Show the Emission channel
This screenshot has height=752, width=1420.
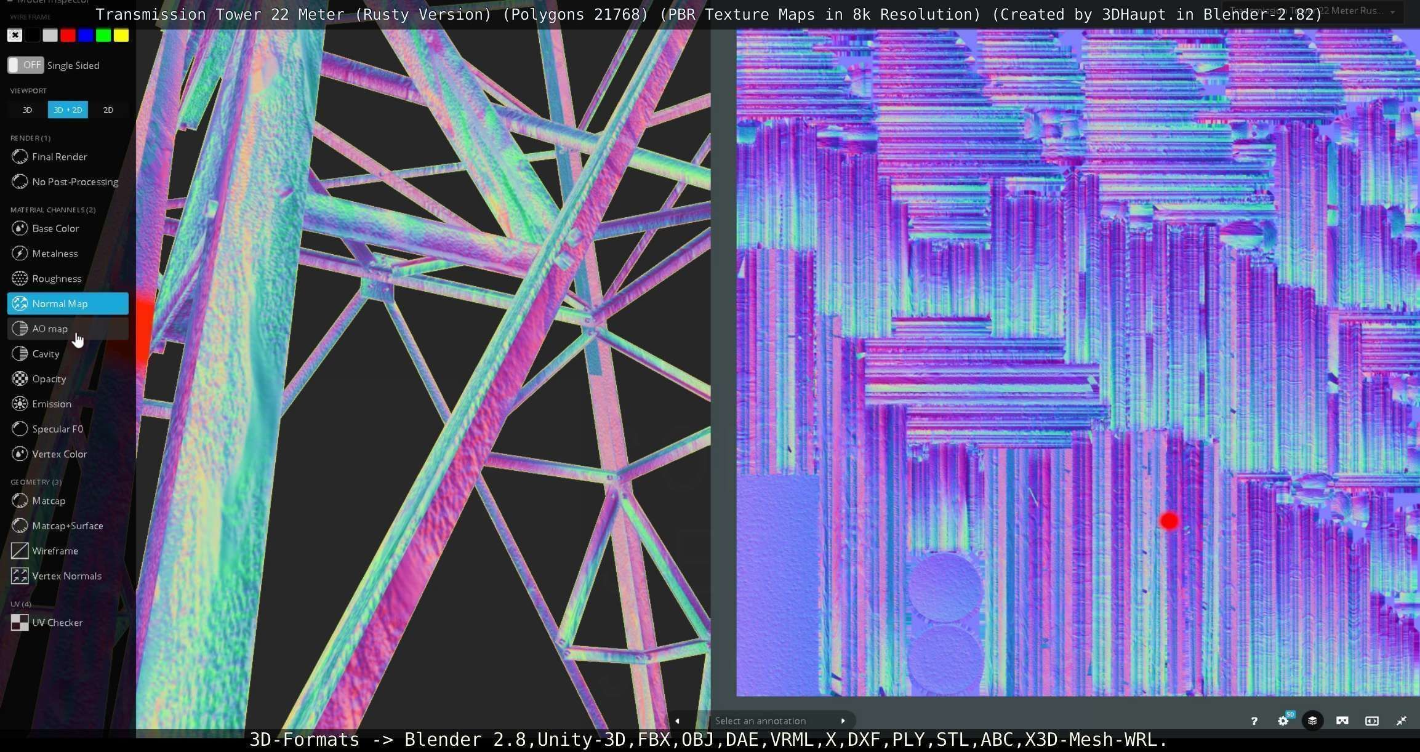[x=68, y=404]
